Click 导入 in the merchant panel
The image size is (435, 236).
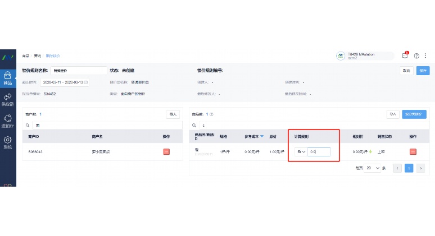click(173, 114)
